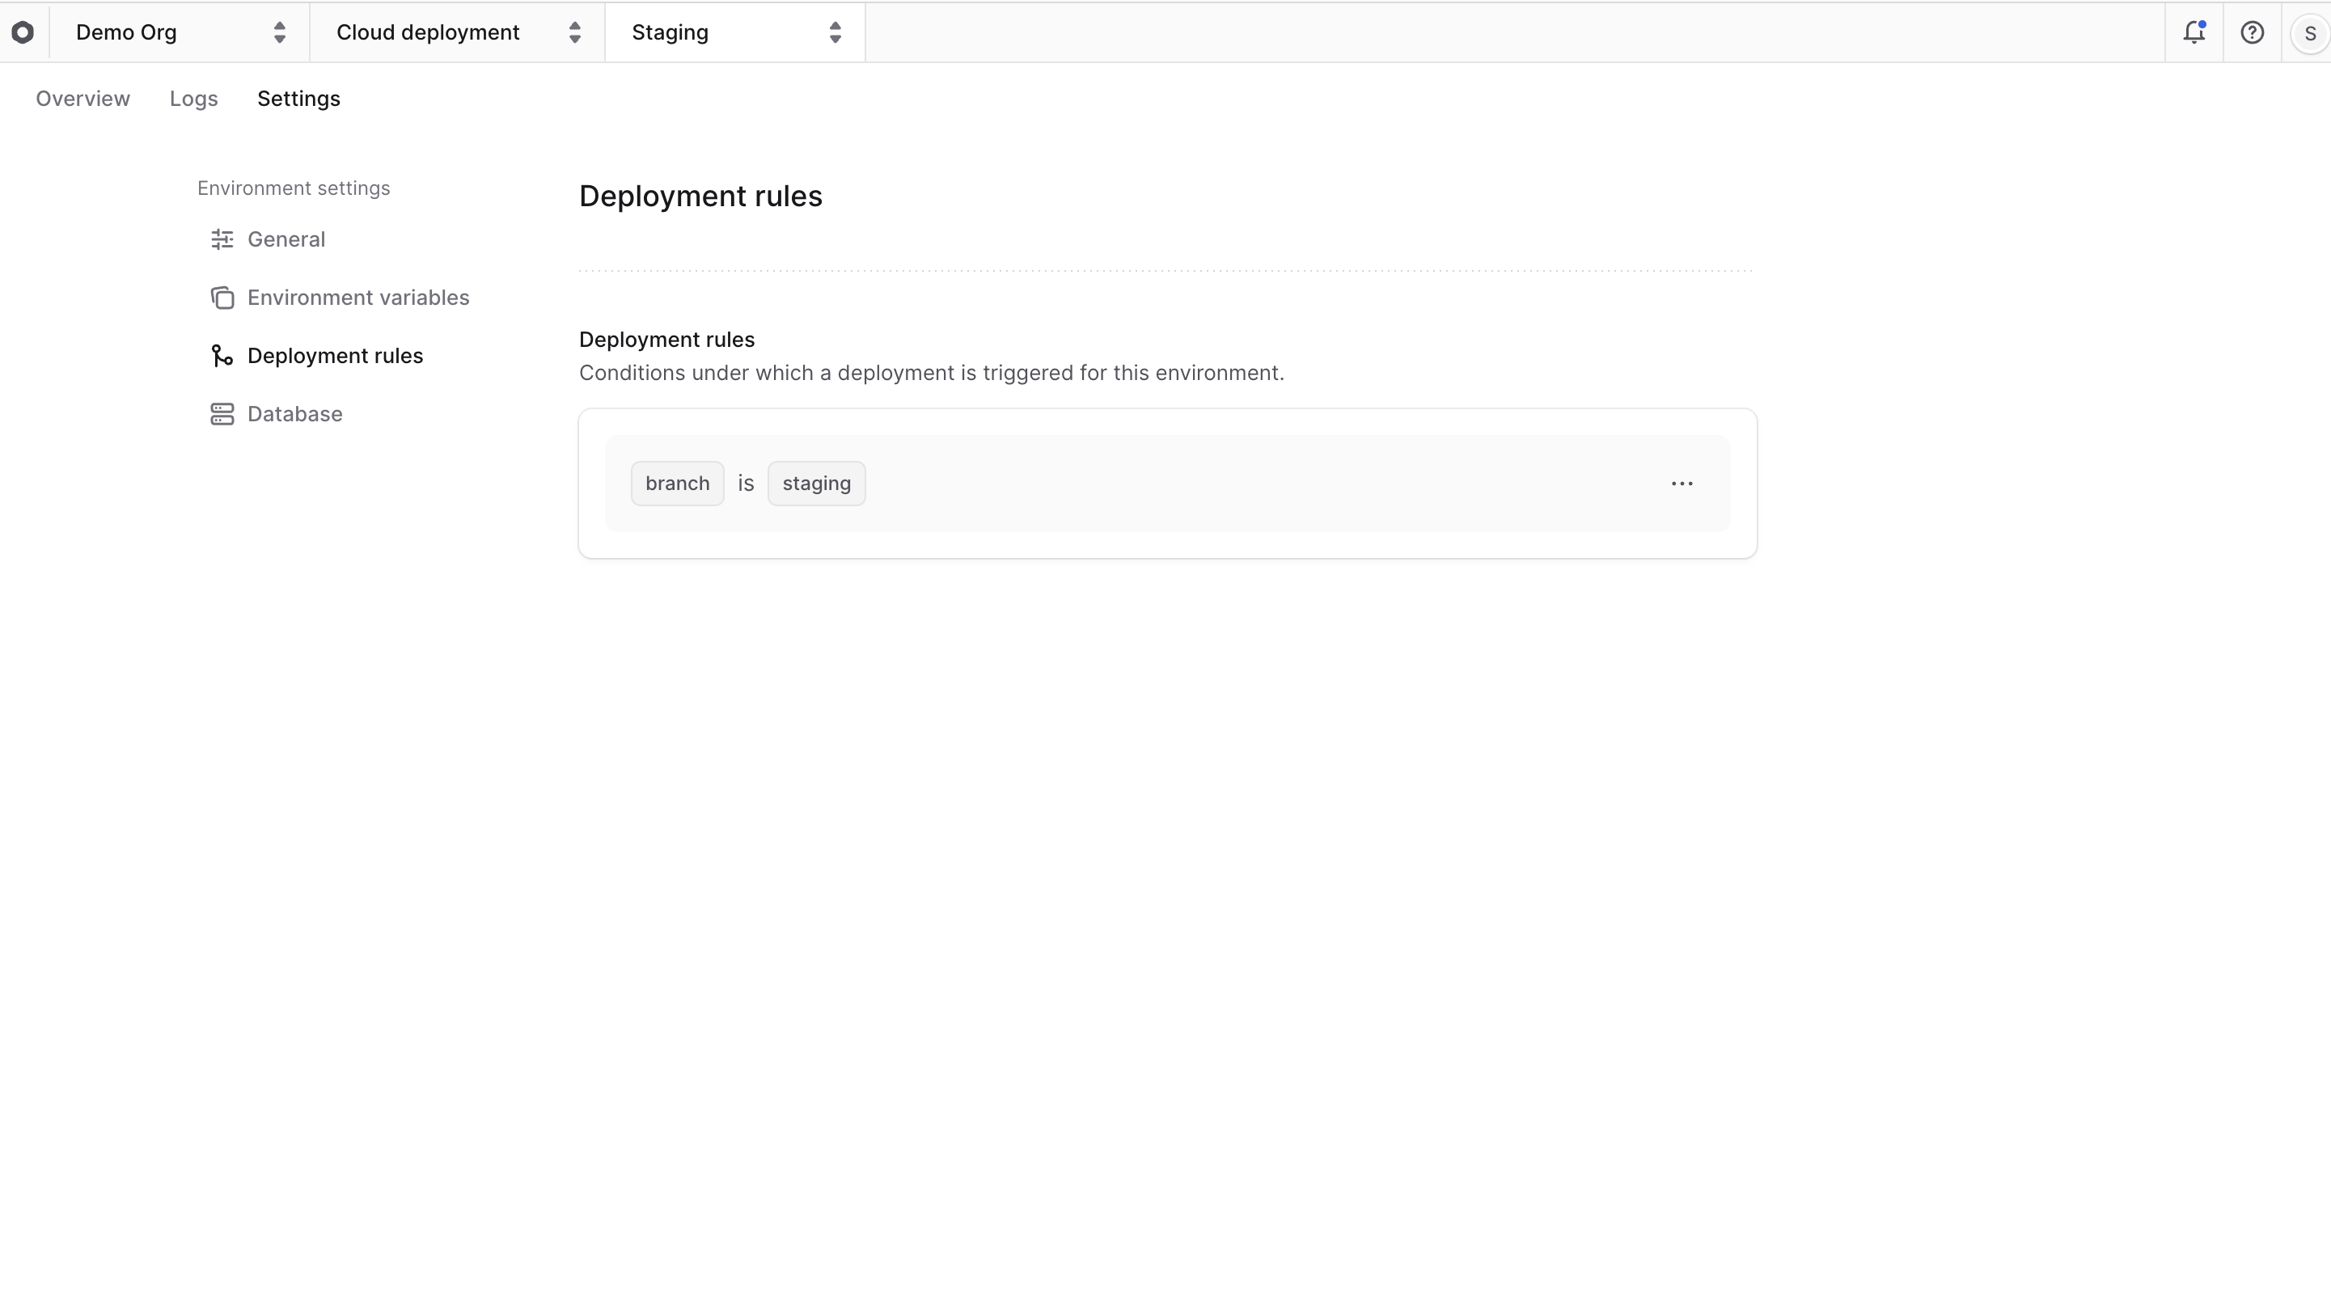Switch to the Overview tab

point(82,99)
